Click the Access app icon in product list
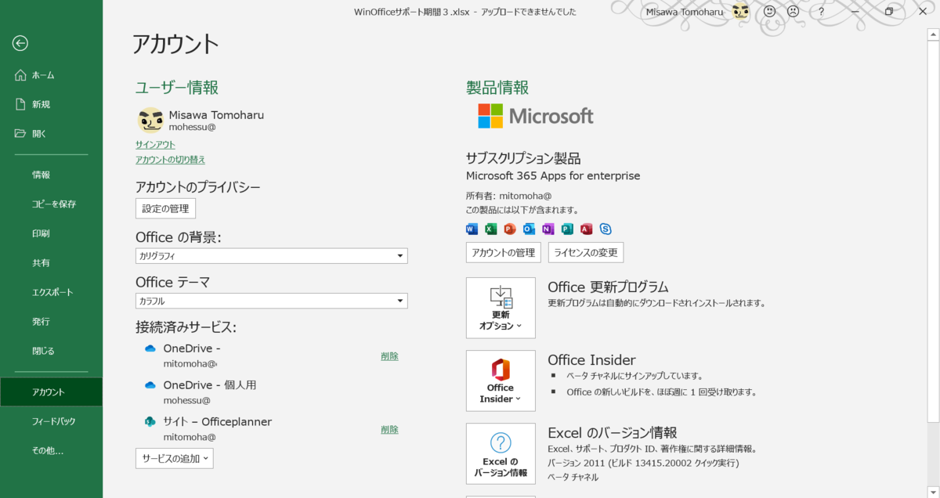The width and height of the screenshot is (940, 498). coord(586,229)
